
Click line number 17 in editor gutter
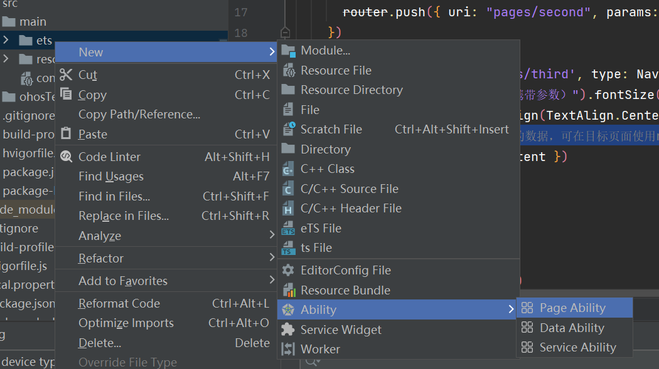(241, 12)
